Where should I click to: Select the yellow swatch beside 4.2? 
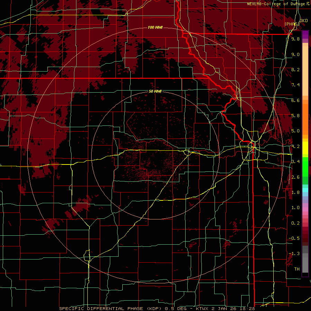pos(305,148)
